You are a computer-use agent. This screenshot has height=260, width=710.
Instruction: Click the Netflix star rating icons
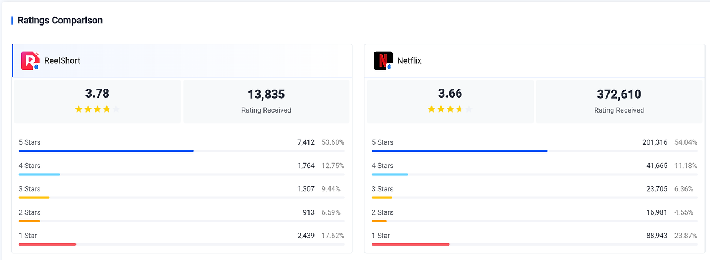tap(450, 109)
